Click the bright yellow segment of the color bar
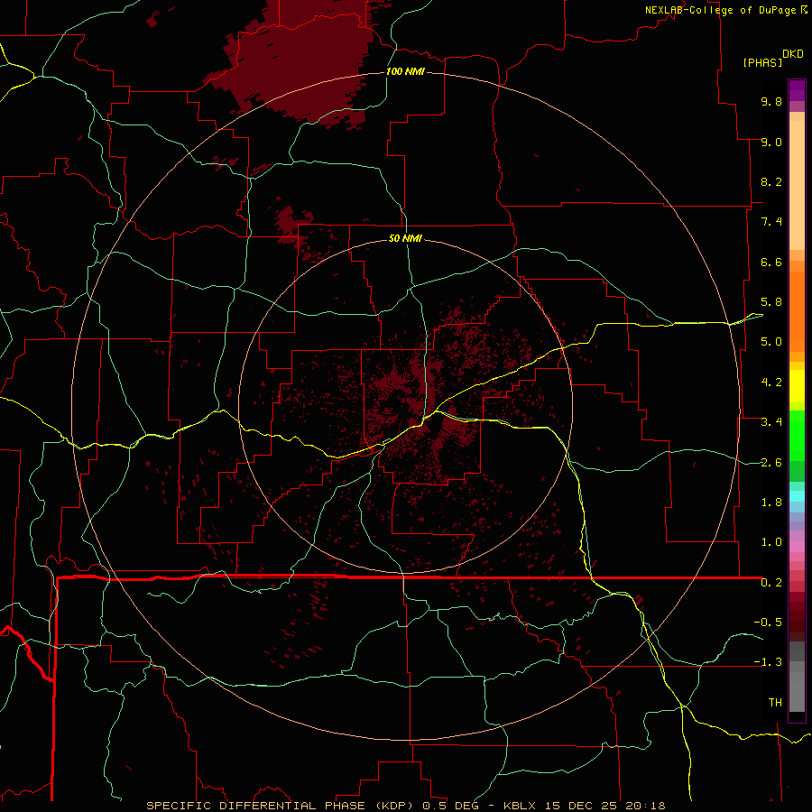 click(x=797, y=386)
